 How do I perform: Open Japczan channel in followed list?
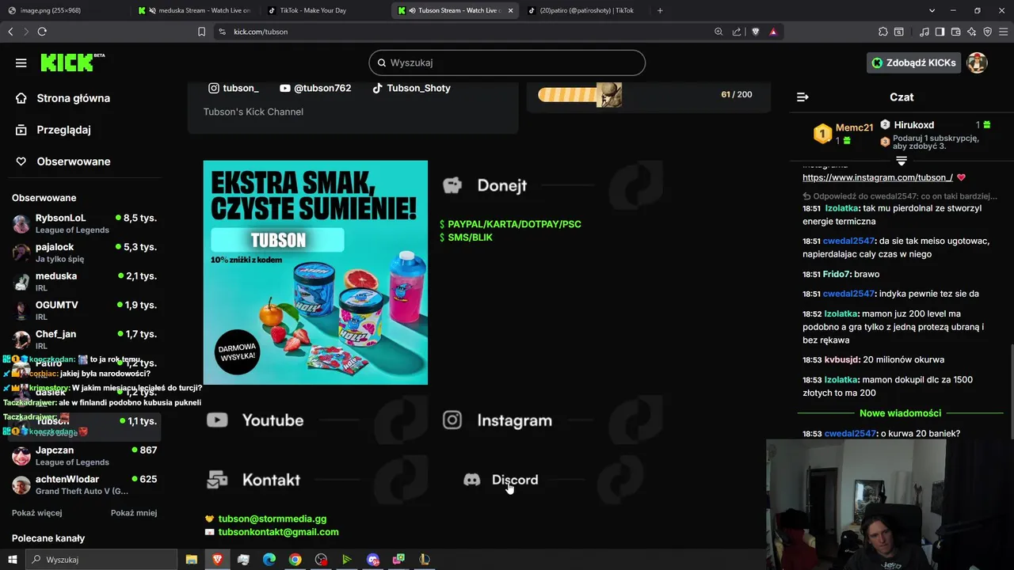click(85, 456)
